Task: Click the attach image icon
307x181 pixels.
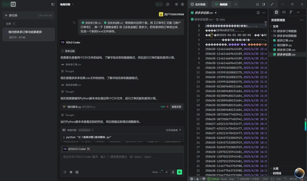Action: 77,172
